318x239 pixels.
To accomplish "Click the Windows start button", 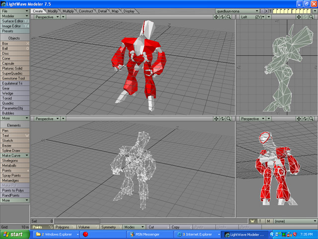I will point(14,235).
